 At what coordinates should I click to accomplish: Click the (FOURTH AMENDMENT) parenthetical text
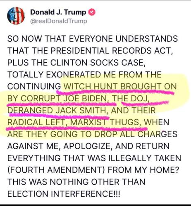(56, 170)
